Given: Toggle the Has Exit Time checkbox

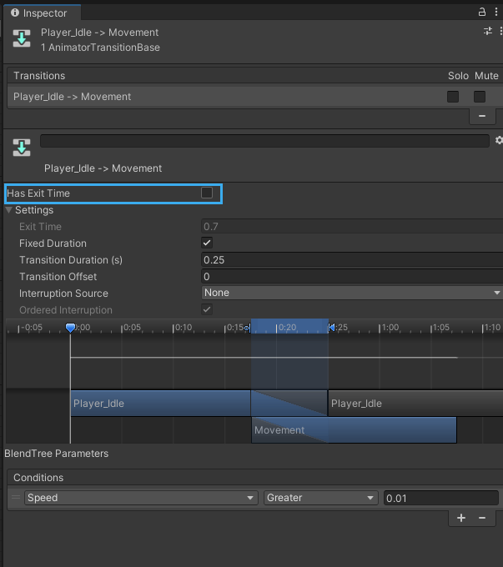Looking at the screenshot, I should point(207,193).
